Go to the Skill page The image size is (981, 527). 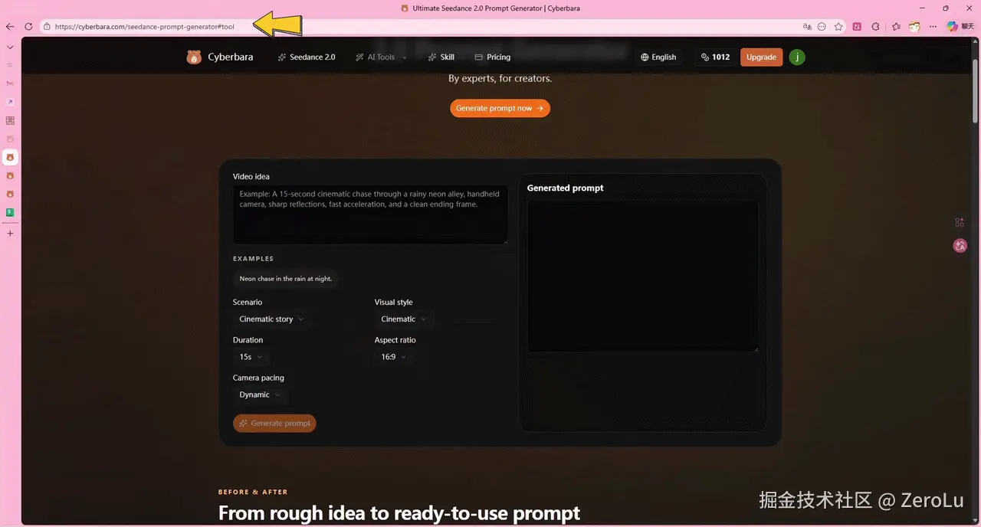coord(441,57)
